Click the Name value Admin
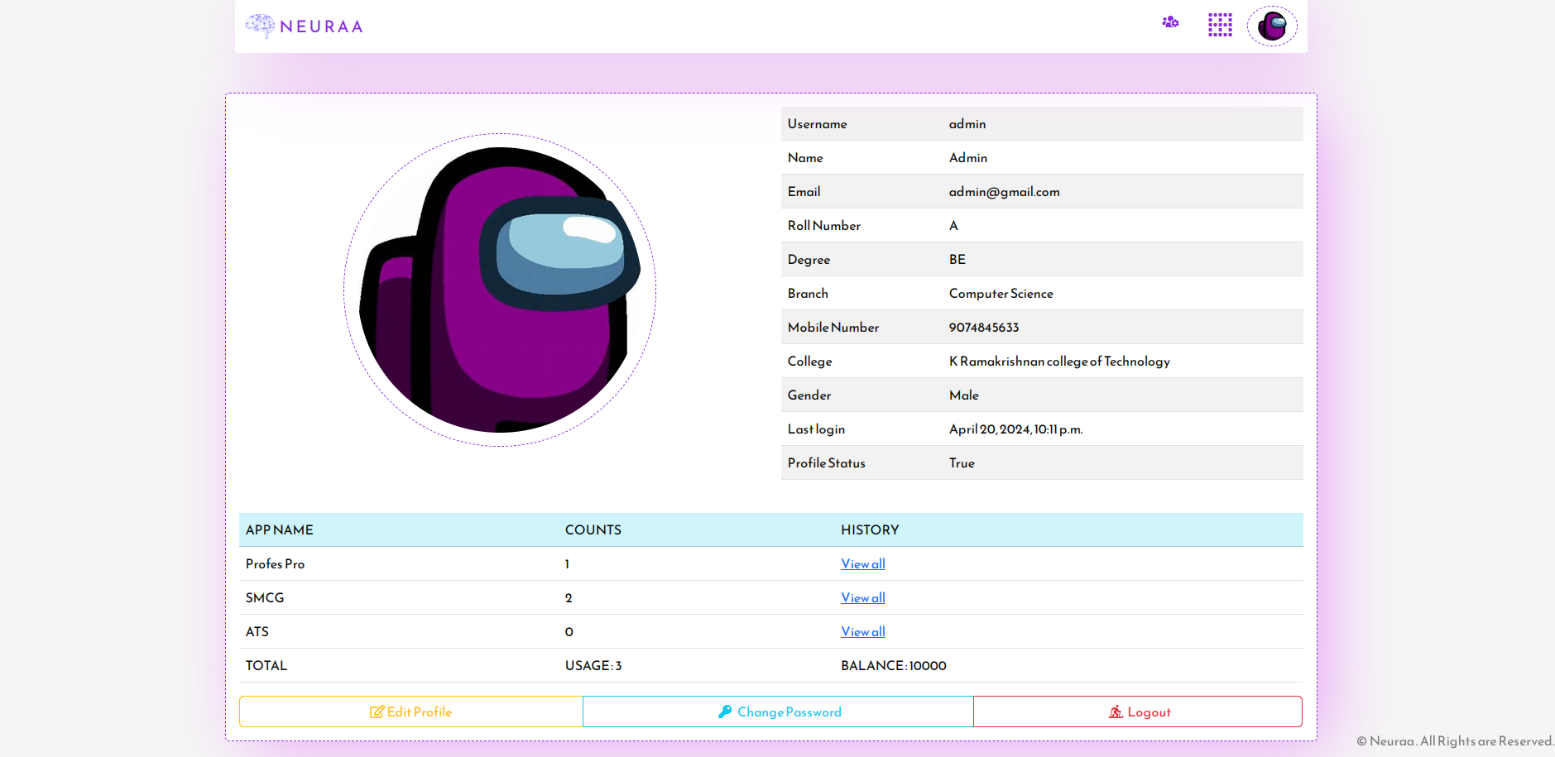This screenshot has height=757, width=1555. pos(968,158)
